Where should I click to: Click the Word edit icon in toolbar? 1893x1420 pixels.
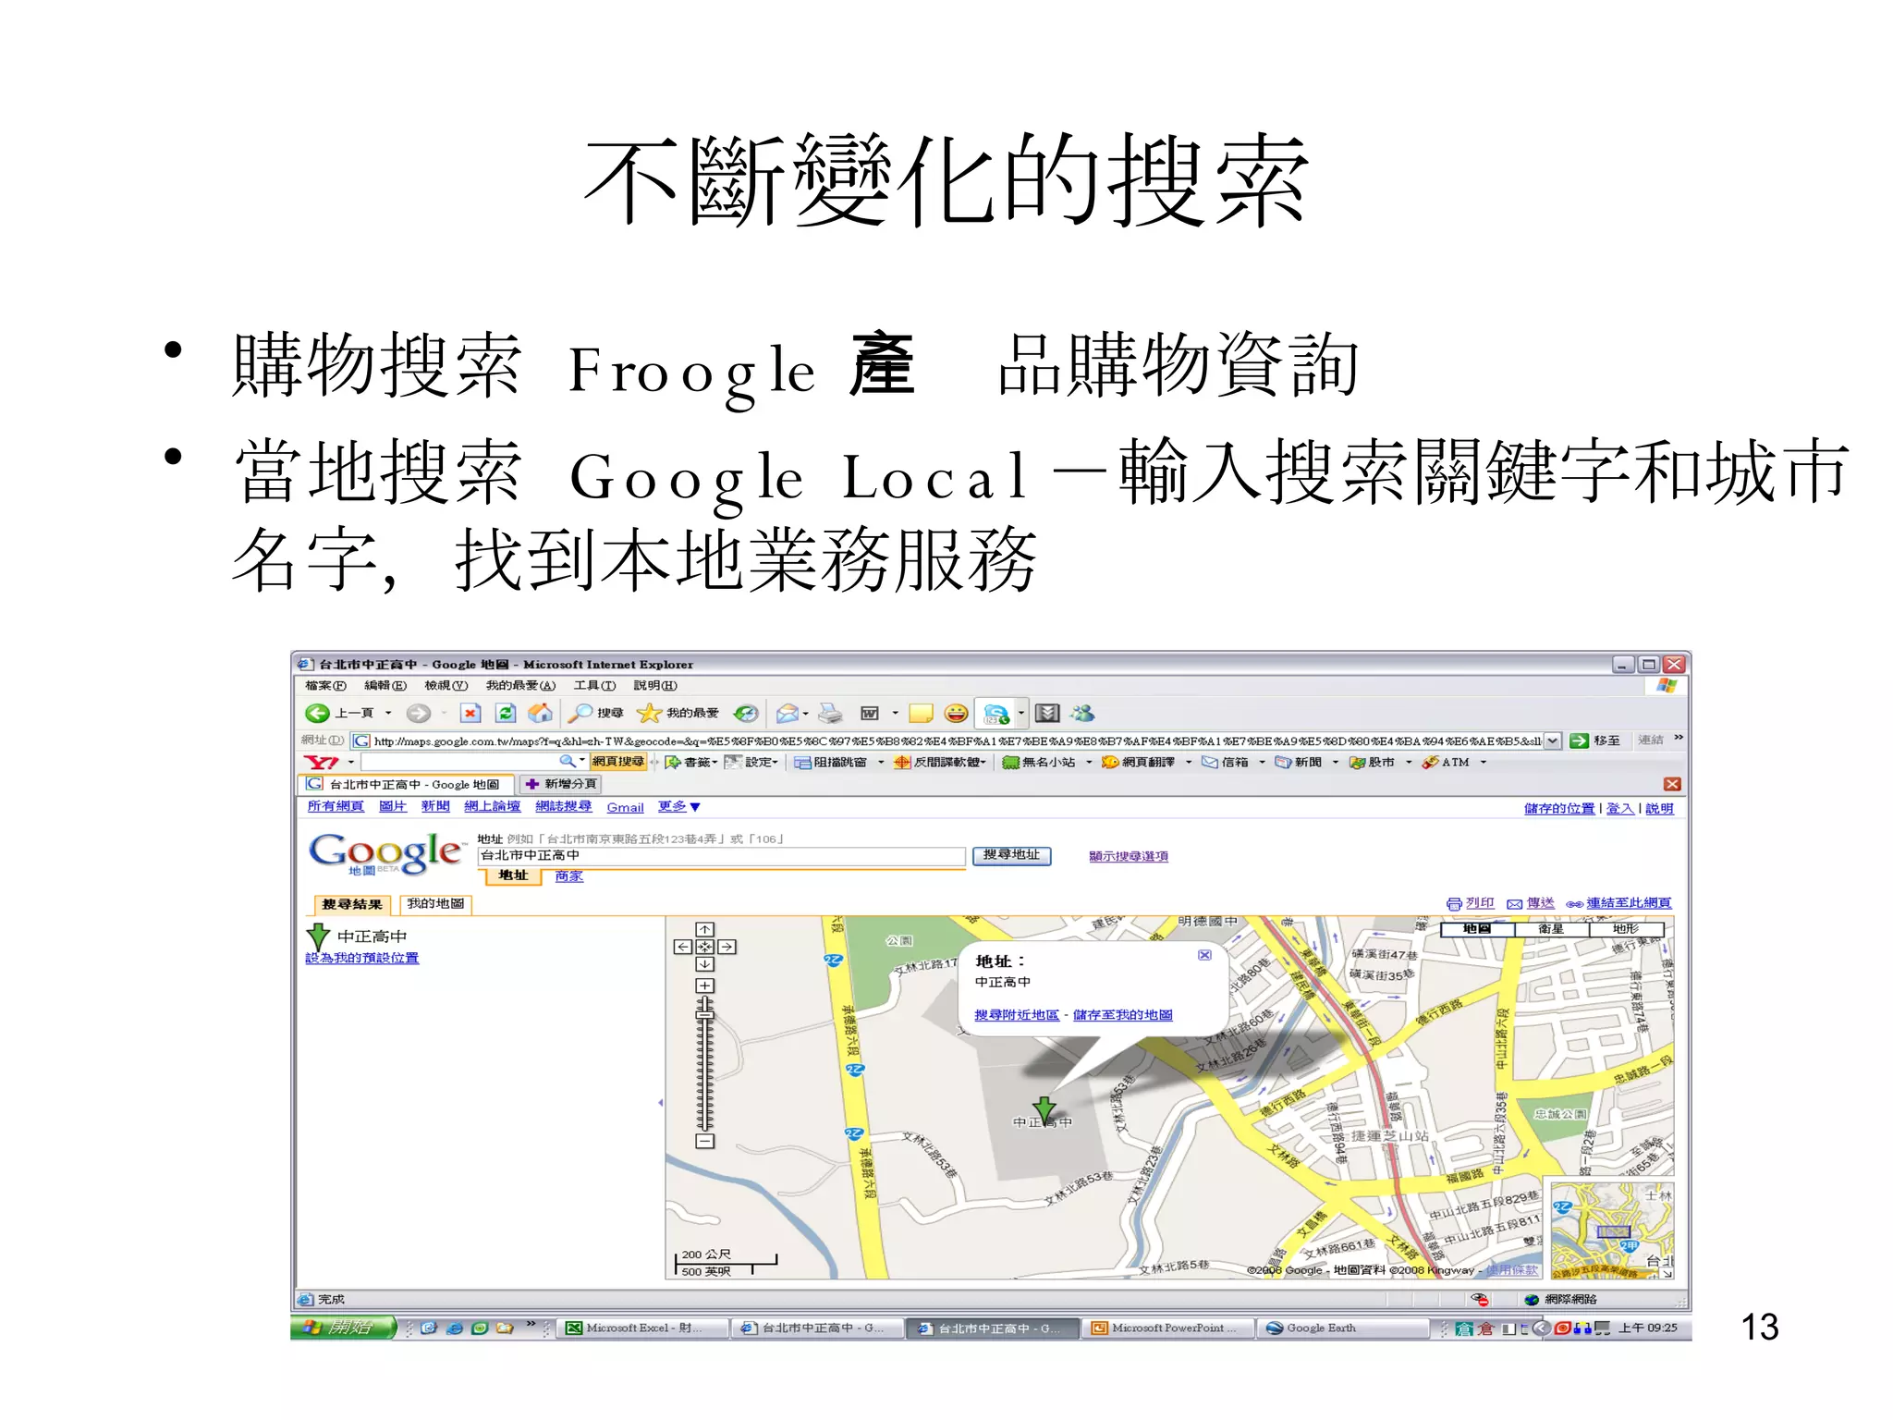[x=869, y=713]
